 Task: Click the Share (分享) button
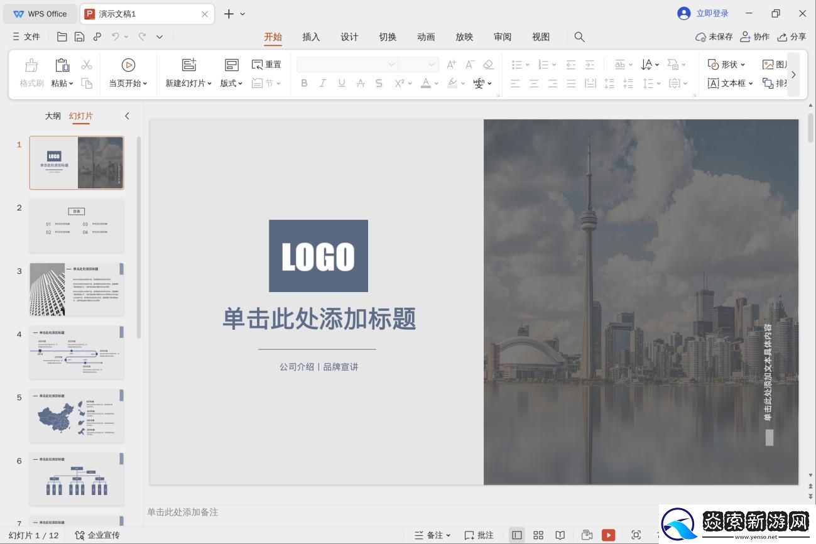tap(792, 37)
